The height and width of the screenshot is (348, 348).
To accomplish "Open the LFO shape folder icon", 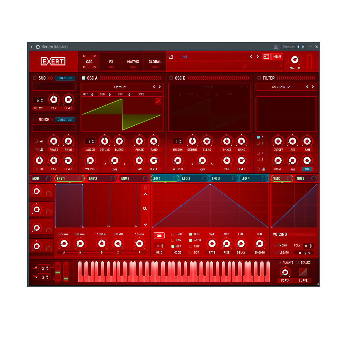I will pos(159,236).
